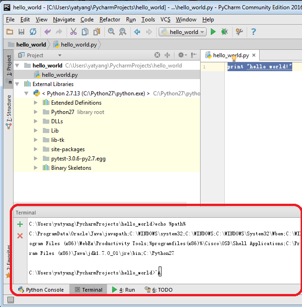This screenshot has width=302, height=307.
Task: Click hello_world.py in breadcrumb bar
Action: point(75,45)
